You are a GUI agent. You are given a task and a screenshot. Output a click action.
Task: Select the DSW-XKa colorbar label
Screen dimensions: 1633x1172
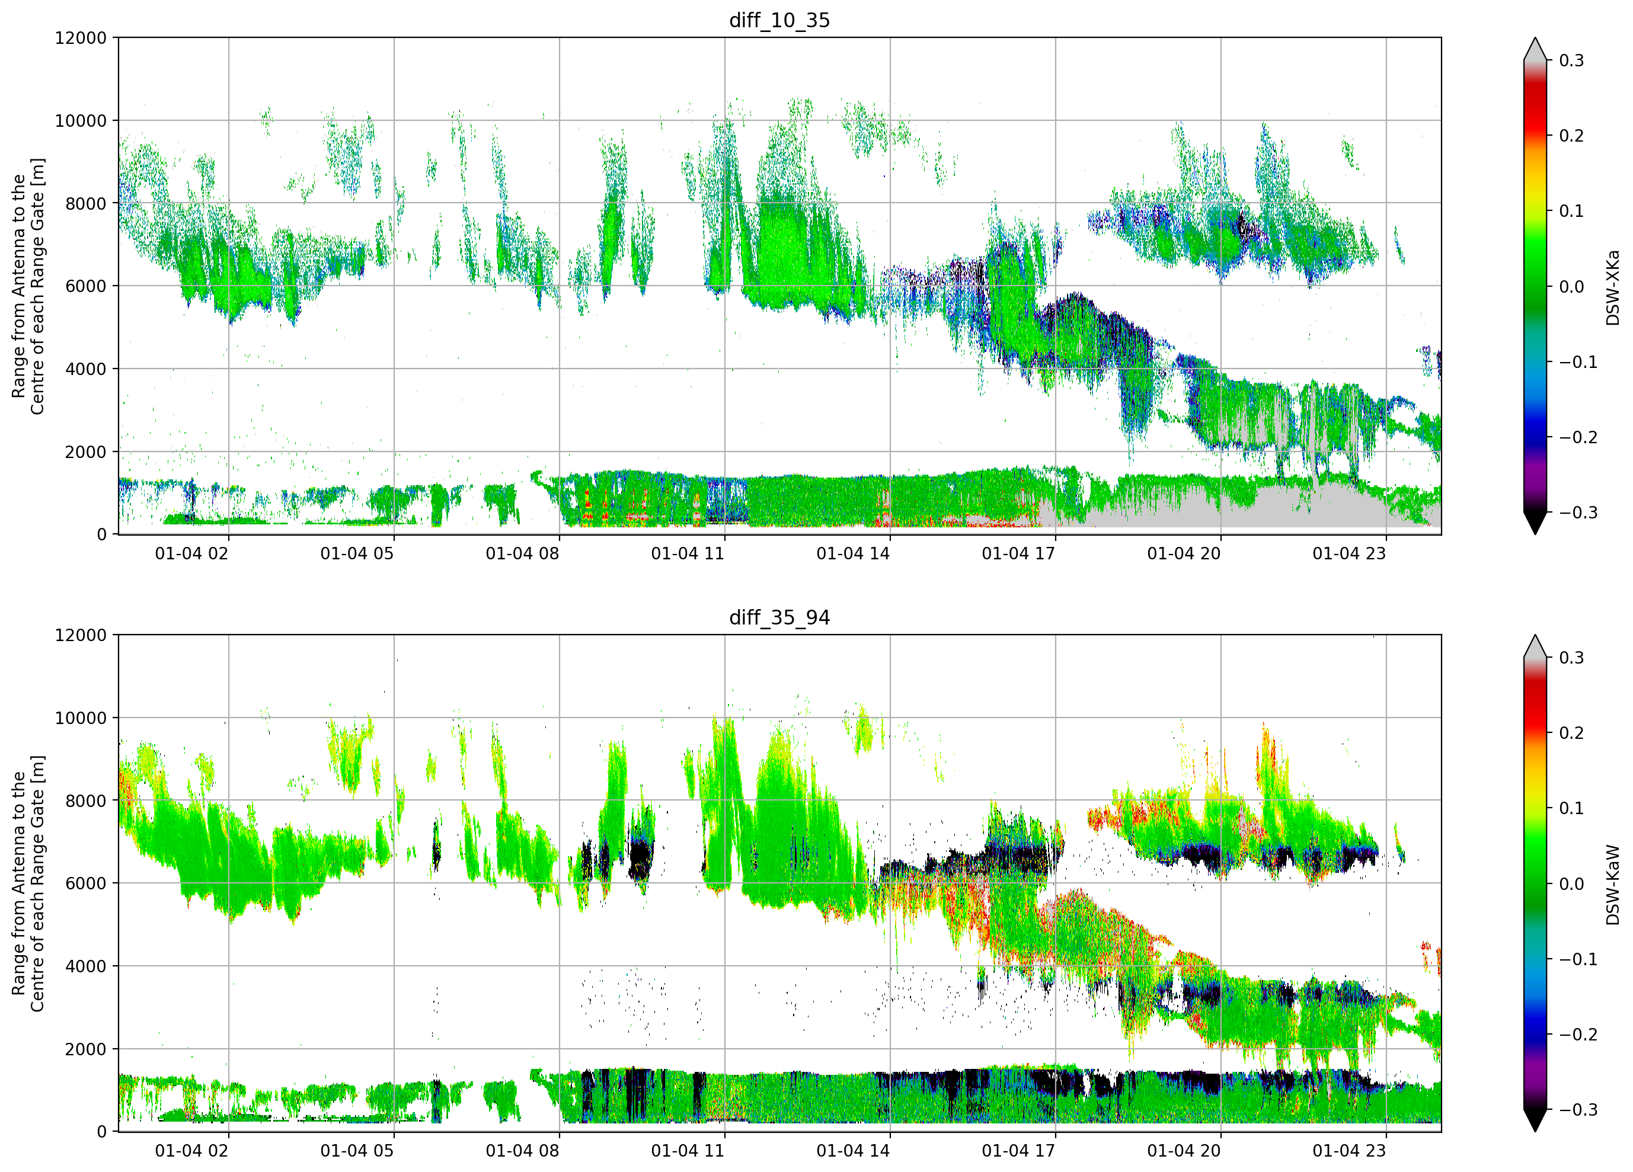point(1613,287)
